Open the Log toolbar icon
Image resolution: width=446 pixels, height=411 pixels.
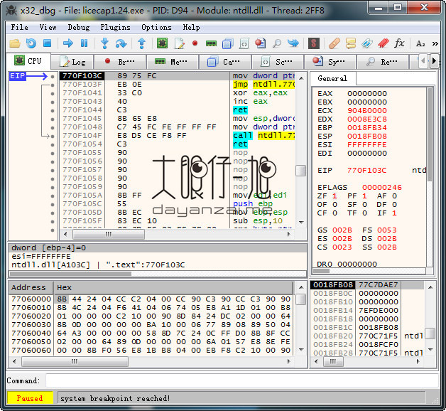[x=179, y=43]
